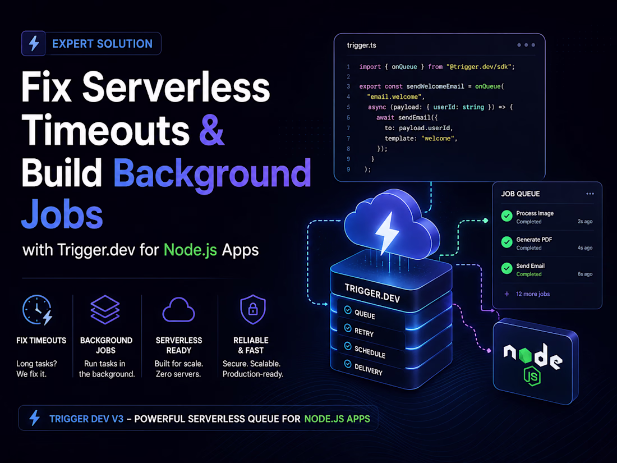Click the FIX TIMEOUTS feature heading
Image resolution: width=617 pixels, height=463 pixels.
click(x=42, y=341)
